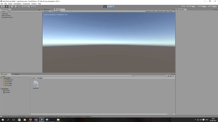Focus the Hierarchy search field
The height and width of the screenshot is (122, 218).
[24, 11]
